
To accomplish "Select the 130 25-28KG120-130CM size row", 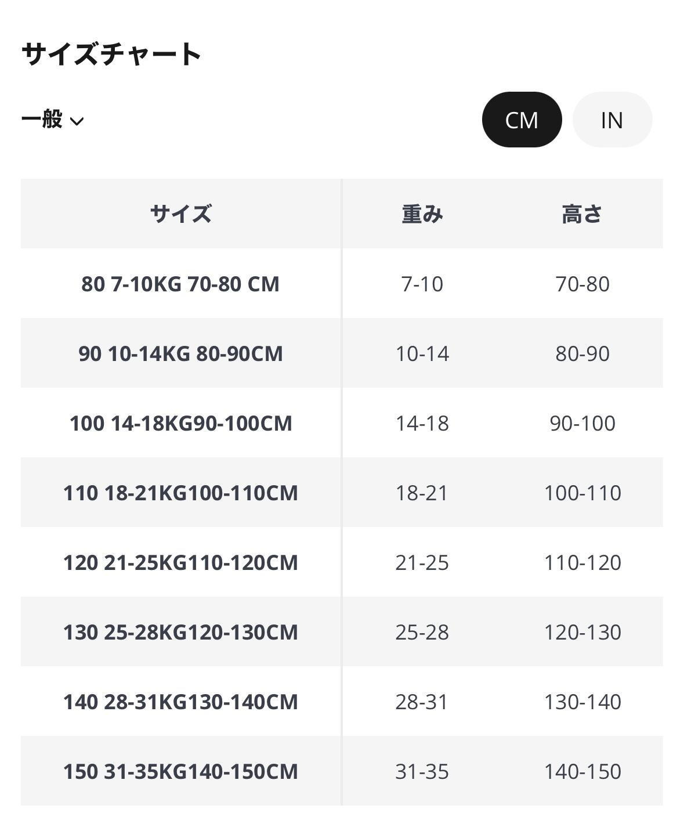I will point(180,632).
